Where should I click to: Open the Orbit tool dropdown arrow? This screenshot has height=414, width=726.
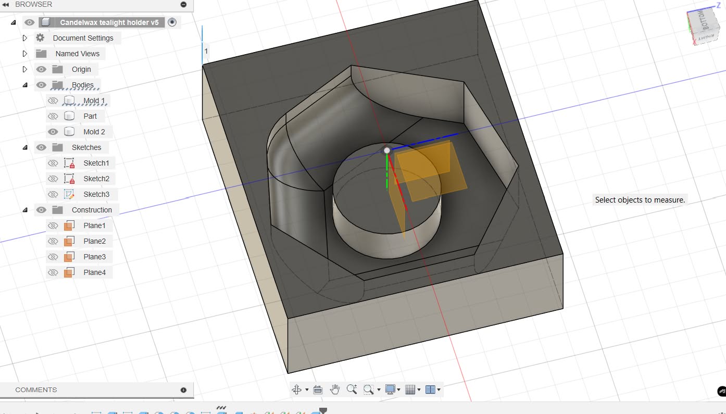click(x=307, y=390)
